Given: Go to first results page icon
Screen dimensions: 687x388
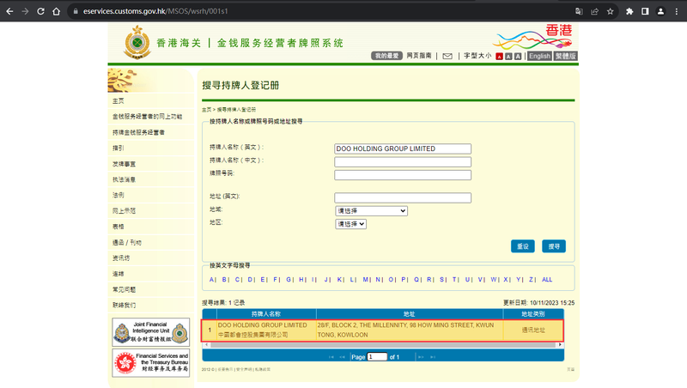Looking at the screenshot, I should pyautogui.click(x=331, y=357).
